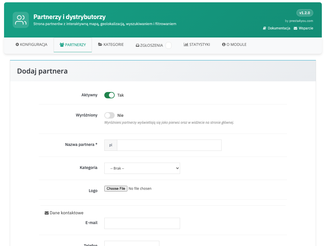Click the users icon beside Partnerzy
325x246 pixels.
pyautogui.click(x=62, y=45)
